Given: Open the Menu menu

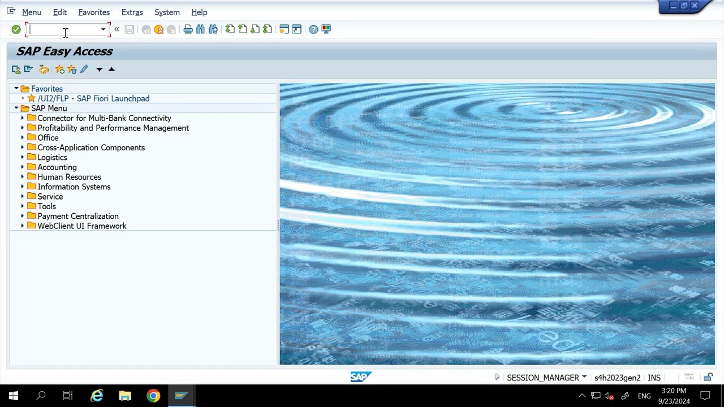Looking at the screenshot, I should [x=32, y=12].
